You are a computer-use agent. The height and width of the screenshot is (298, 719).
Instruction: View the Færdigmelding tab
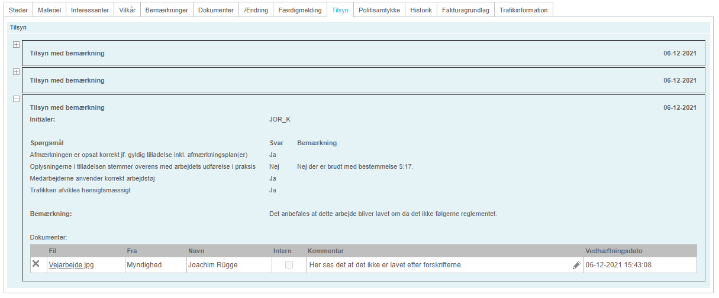pos(300,10)
